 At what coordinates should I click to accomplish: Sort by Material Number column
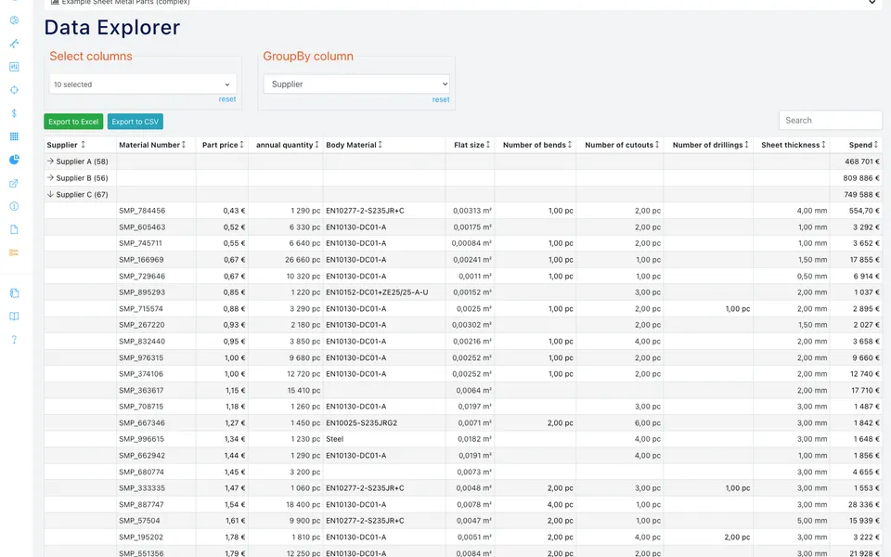point(184,145)
